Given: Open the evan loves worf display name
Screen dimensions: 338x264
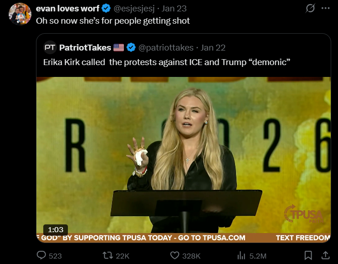Looking at the screenshot, I should (67, 9).
